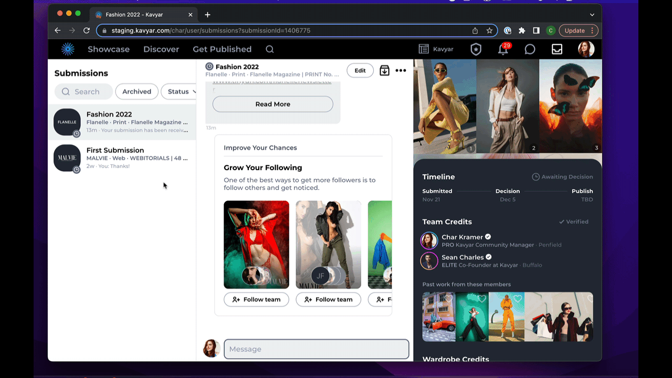Click the Chrome Update button
The height and width of the screenshot is (378, 672).
pos(579,30)
